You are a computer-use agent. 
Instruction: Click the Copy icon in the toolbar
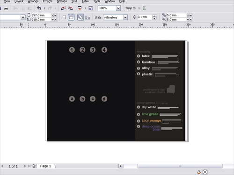coord(23,8)
